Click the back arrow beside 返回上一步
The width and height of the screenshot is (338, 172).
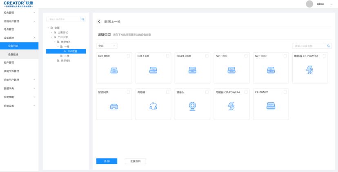(99, 22)
